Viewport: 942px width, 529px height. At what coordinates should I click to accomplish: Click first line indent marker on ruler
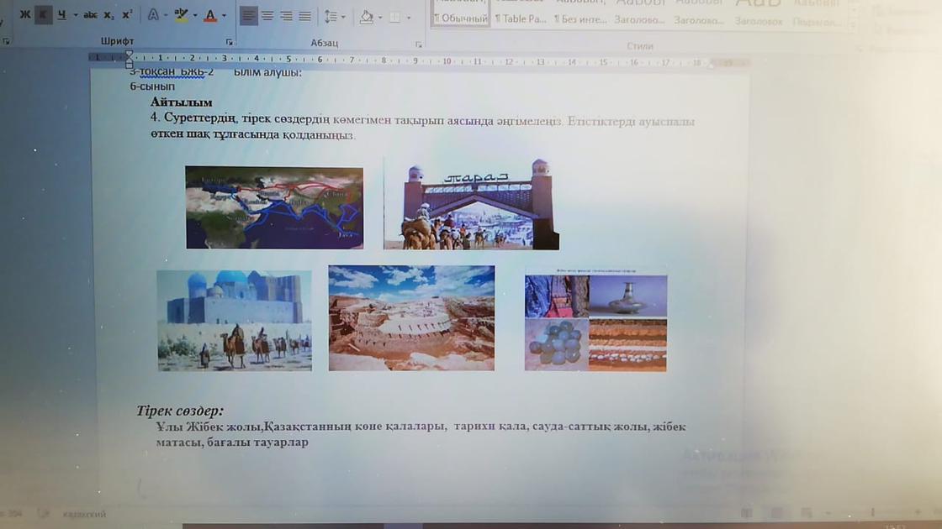click(130, 55)
